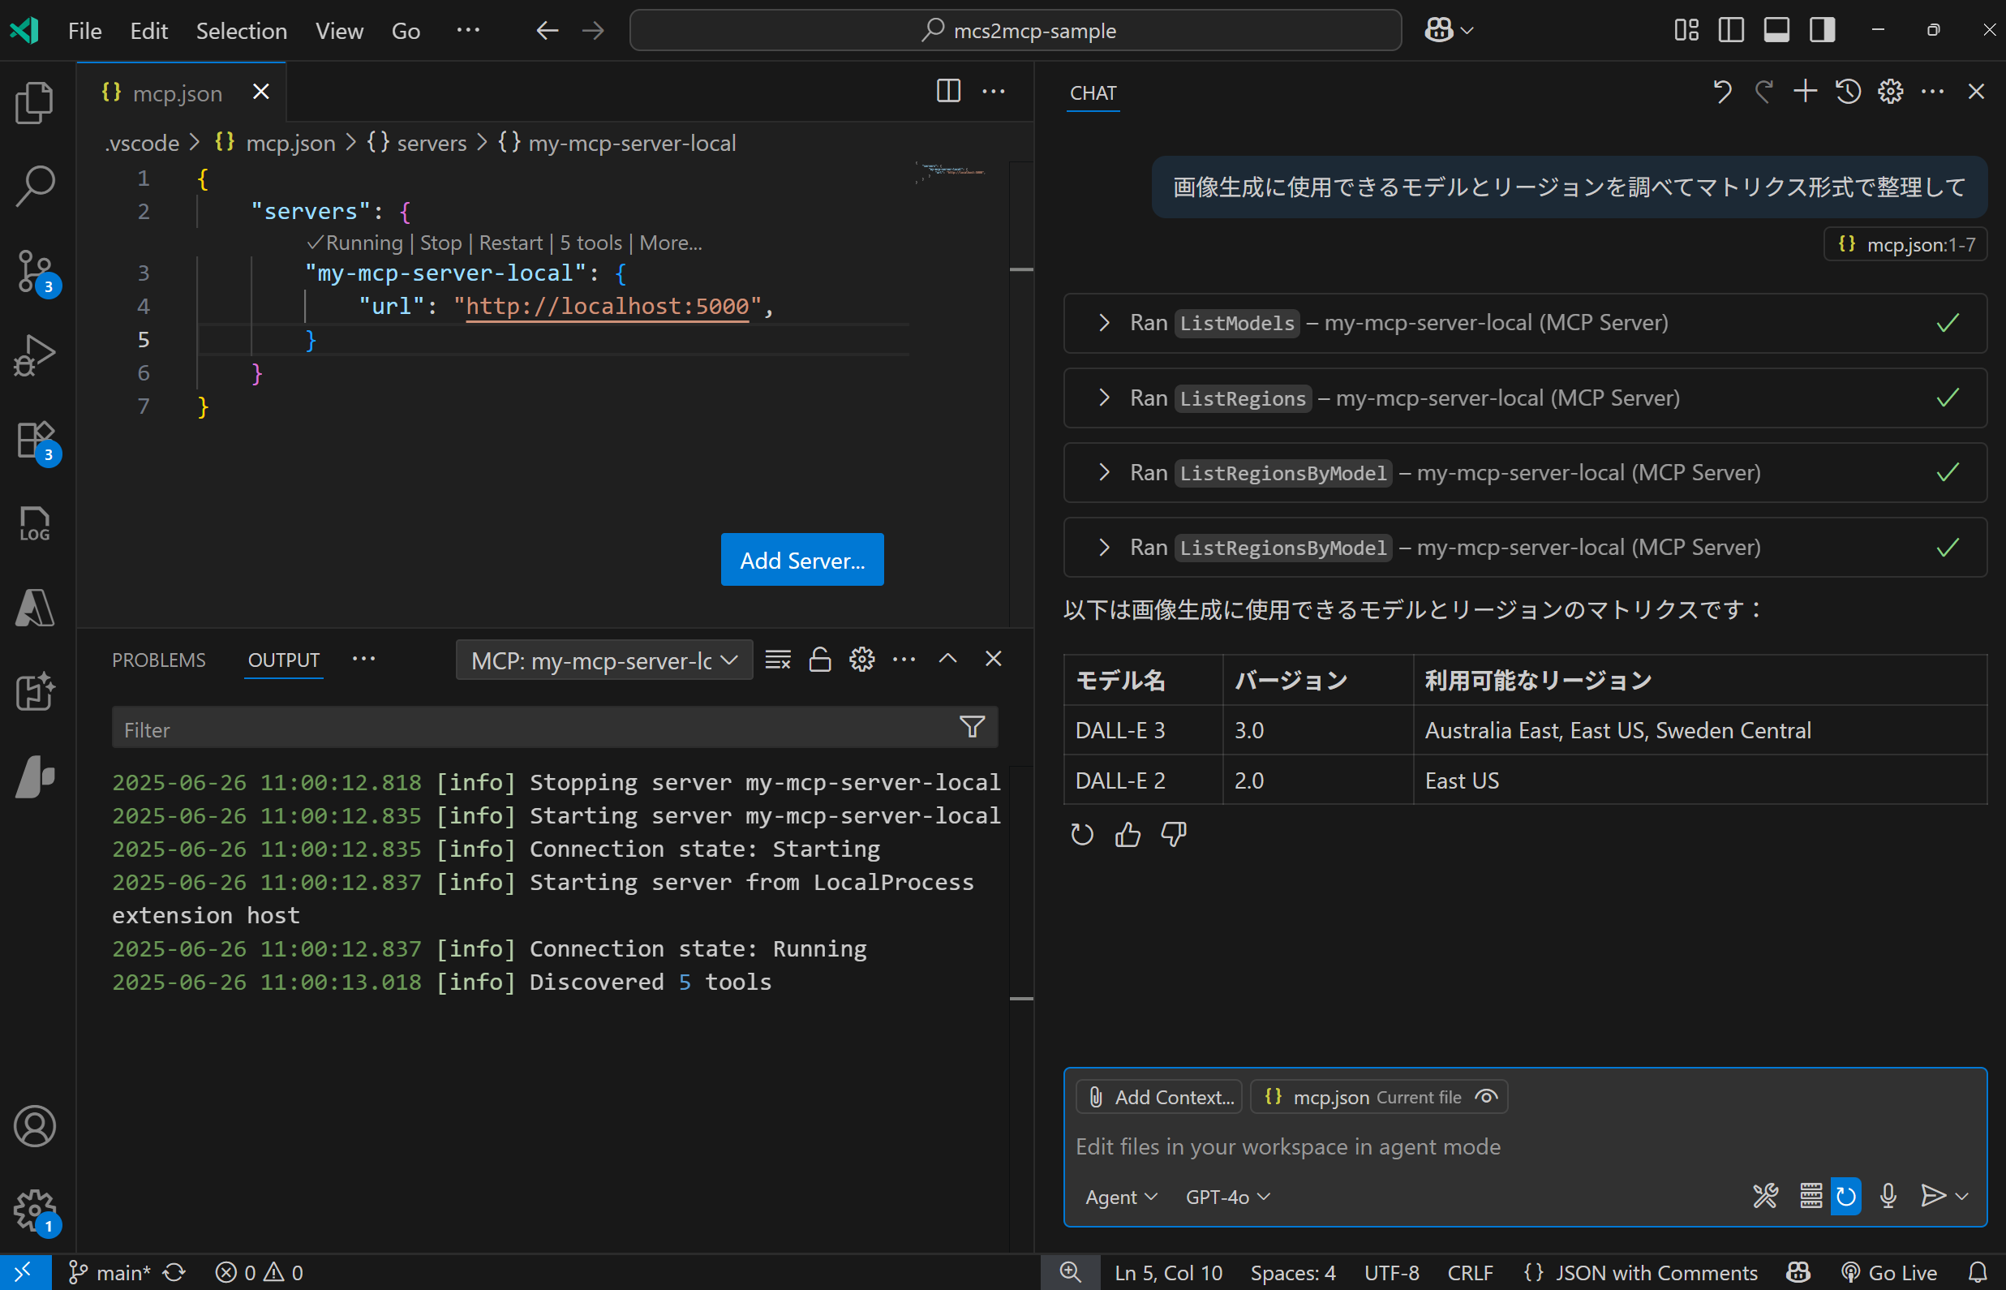Screen dimensions: 2006x1290
Task: Click highlighted refresh tools button in chat
Action: pos(1846,1196)
